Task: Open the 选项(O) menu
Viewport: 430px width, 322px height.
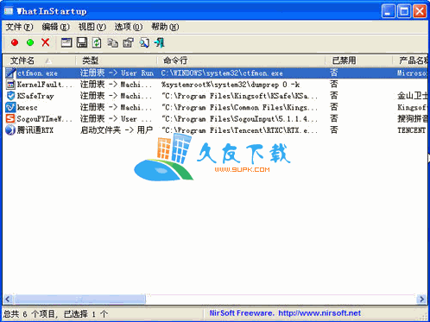Action: click(129, 27)
